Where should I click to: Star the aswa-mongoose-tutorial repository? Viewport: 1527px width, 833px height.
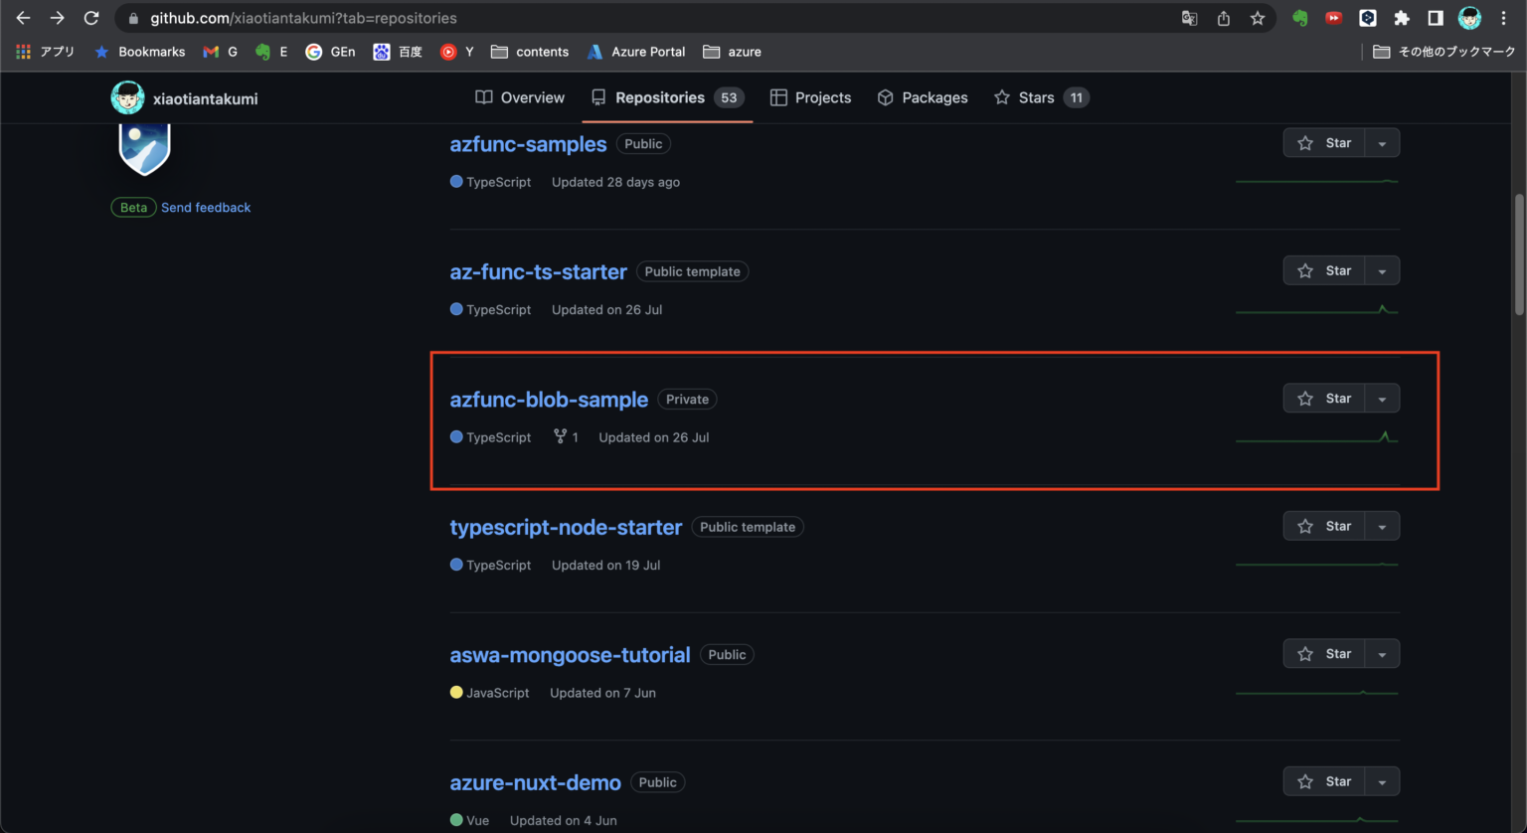[1324, 654]
